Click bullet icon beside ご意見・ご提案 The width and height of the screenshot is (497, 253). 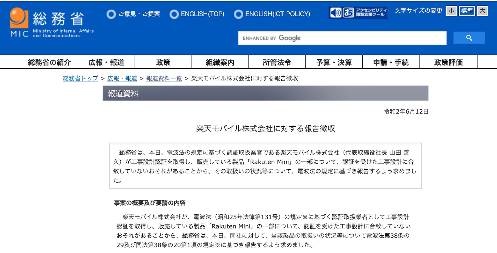pos(111,14)
